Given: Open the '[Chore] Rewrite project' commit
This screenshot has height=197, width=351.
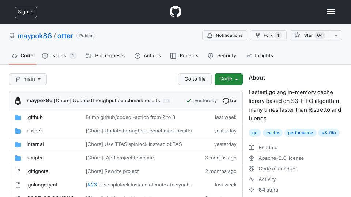Looking at the screenshot, I should click(x=112, y=171).
